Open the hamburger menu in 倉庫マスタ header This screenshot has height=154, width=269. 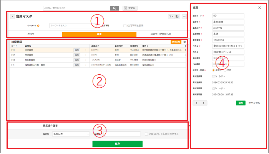184,16
